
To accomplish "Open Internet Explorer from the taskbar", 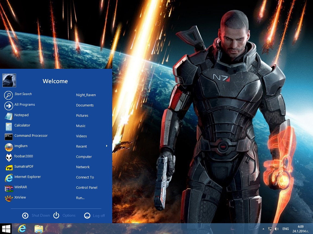I will click(x=22, y=229).
